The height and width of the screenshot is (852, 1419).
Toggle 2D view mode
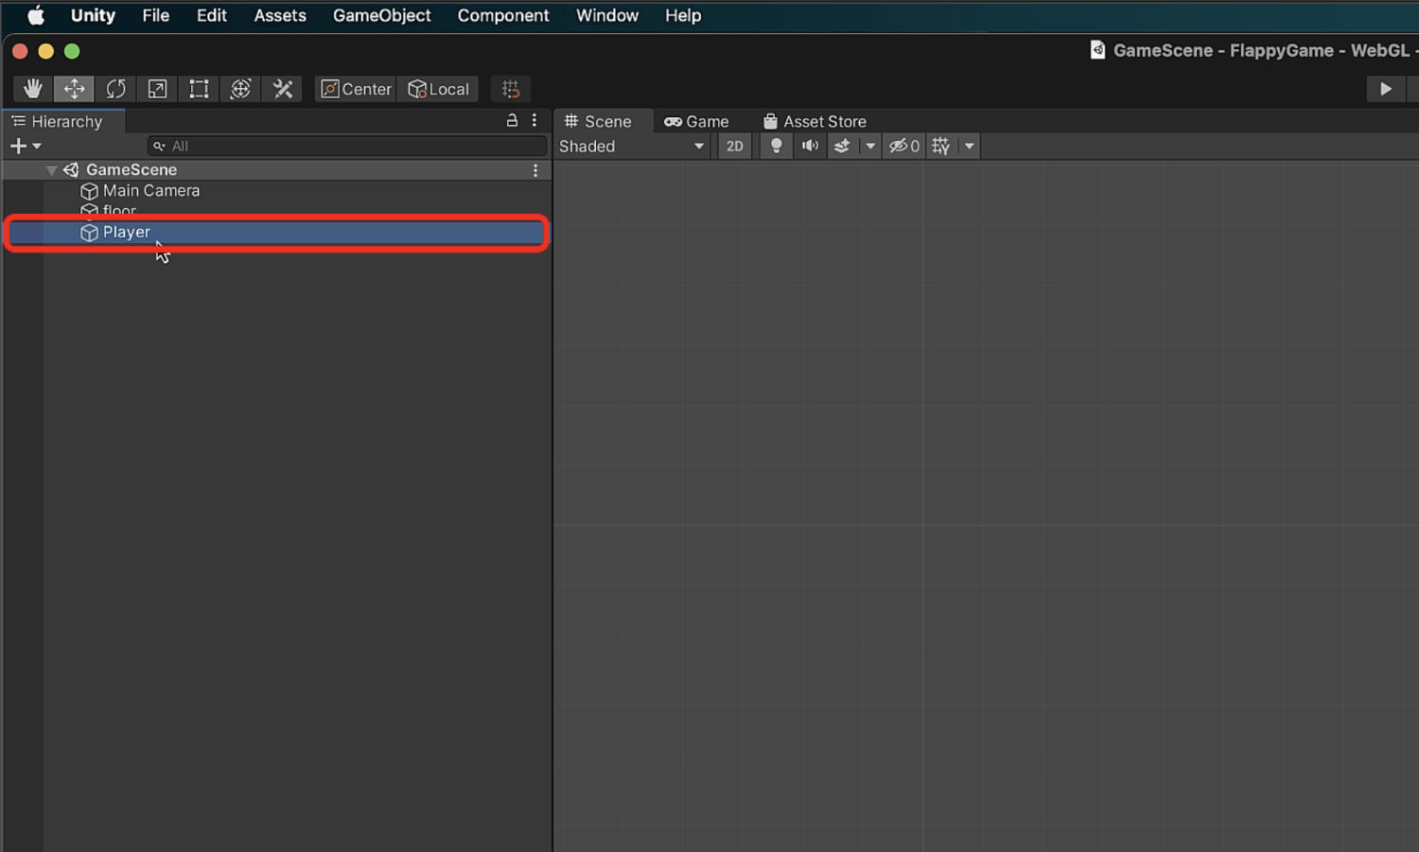[x=735, y=146]
